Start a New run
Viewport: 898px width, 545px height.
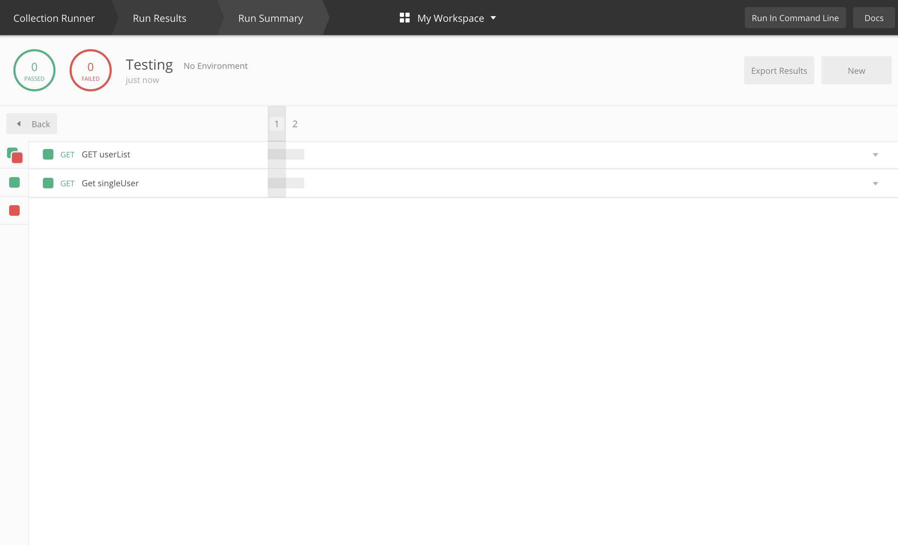pyautogui.click(x=856, y=70)
